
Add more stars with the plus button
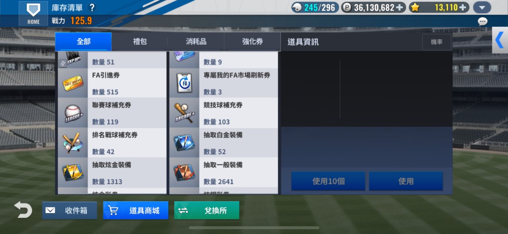point(463,8)
